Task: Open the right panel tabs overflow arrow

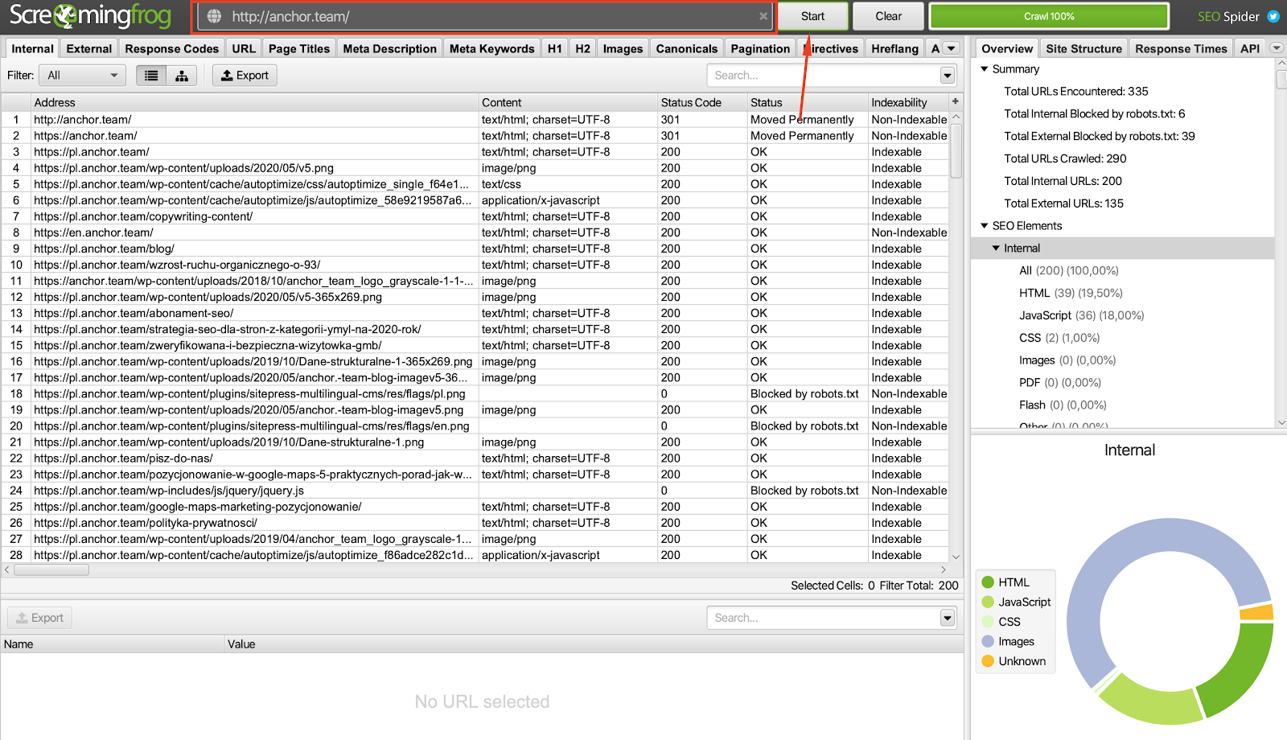Action: [1276, 48]
